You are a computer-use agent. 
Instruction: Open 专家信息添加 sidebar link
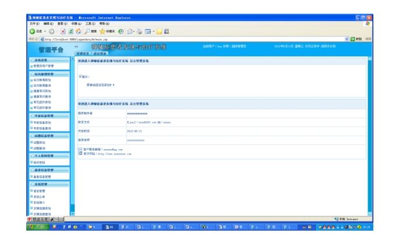pos(42,123)
